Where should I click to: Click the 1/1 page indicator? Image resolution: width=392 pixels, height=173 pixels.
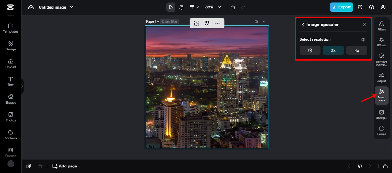tap(360, 166)
